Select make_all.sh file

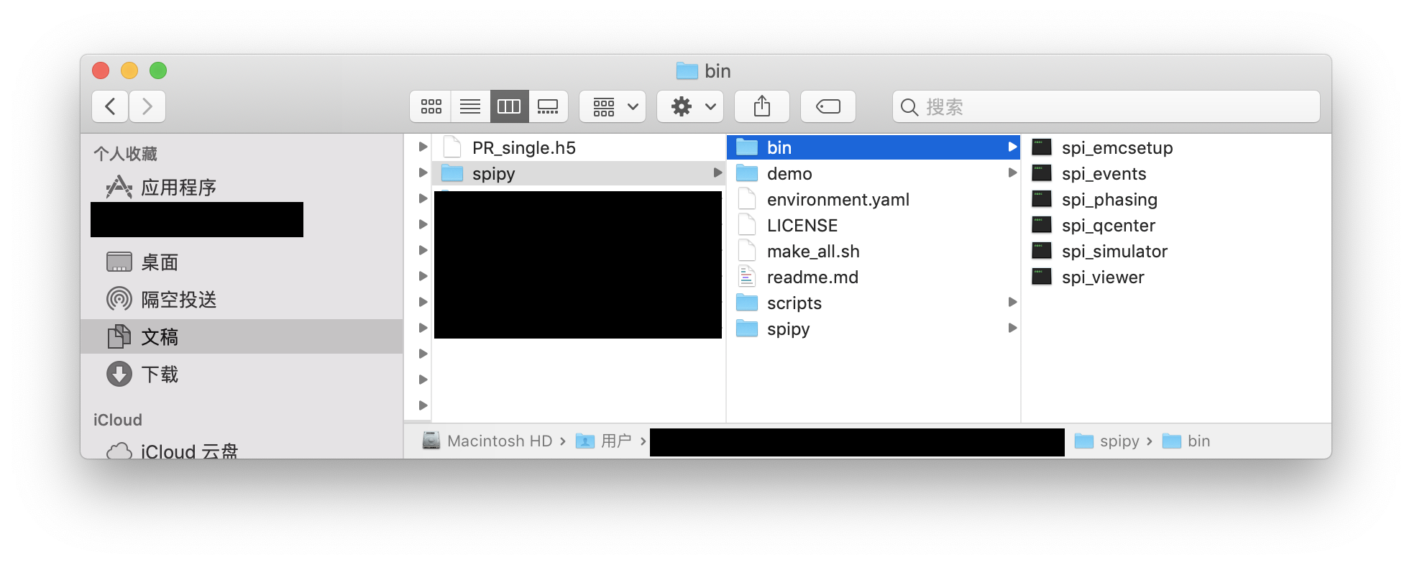(873, 251)
